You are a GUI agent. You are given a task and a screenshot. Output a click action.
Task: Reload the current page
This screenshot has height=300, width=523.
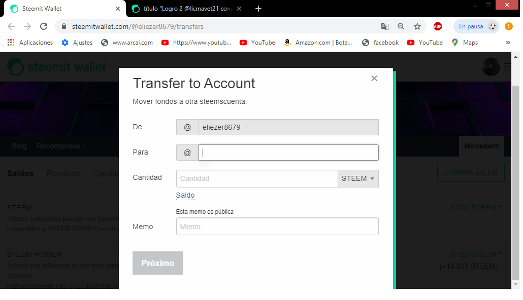pyautogui.click(x=44, y=26)
